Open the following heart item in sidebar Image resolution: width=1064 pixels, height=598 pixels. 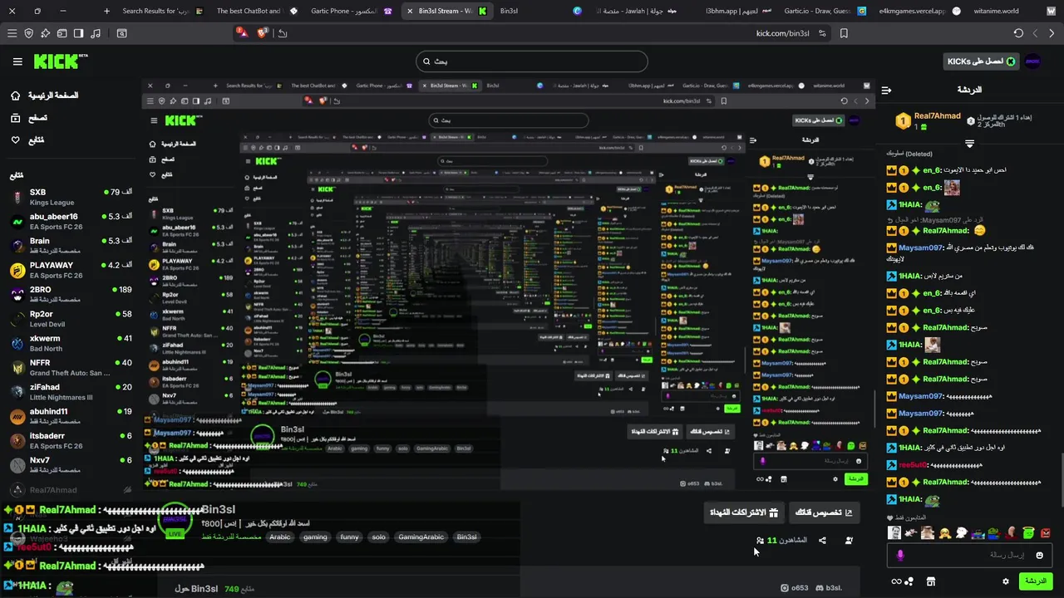pyautogui.click(x=27, y=140)
